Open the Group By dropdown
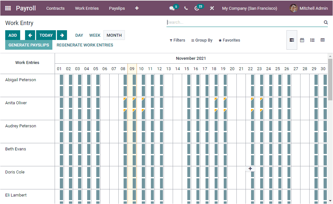333x204 pixels. tap(202, 40)
